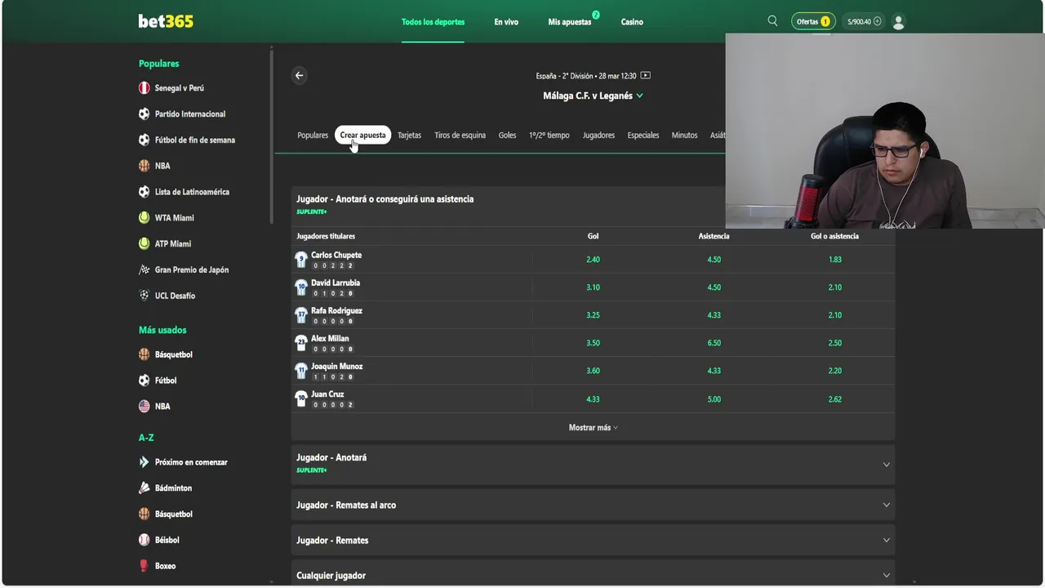Image resolution: width=1045 pixels, height=588 pixels.
Task: Click the Gran Premio de Japón racing icon
Action: tap(145, 269)
